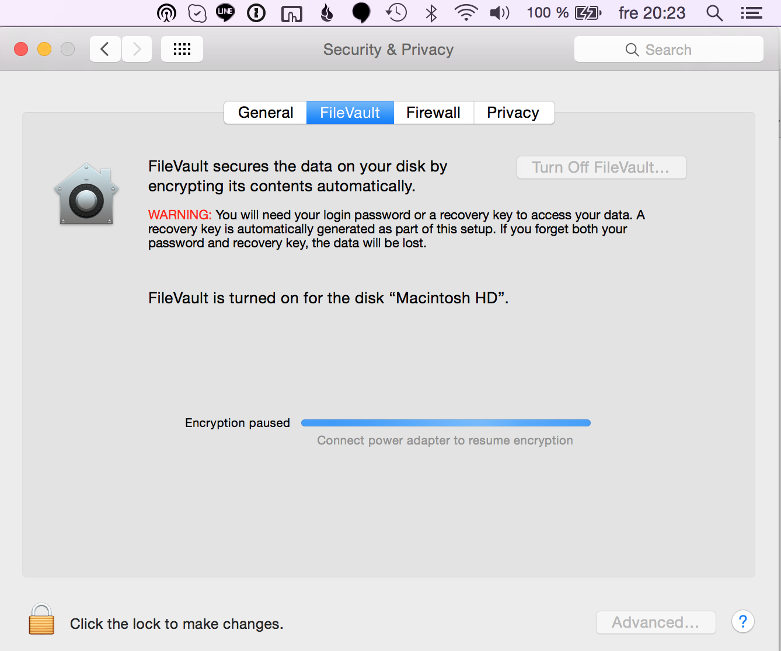Switch to the Privacy tab
Viewport: 781px width, 651px height.
click(x=514, y=113)
